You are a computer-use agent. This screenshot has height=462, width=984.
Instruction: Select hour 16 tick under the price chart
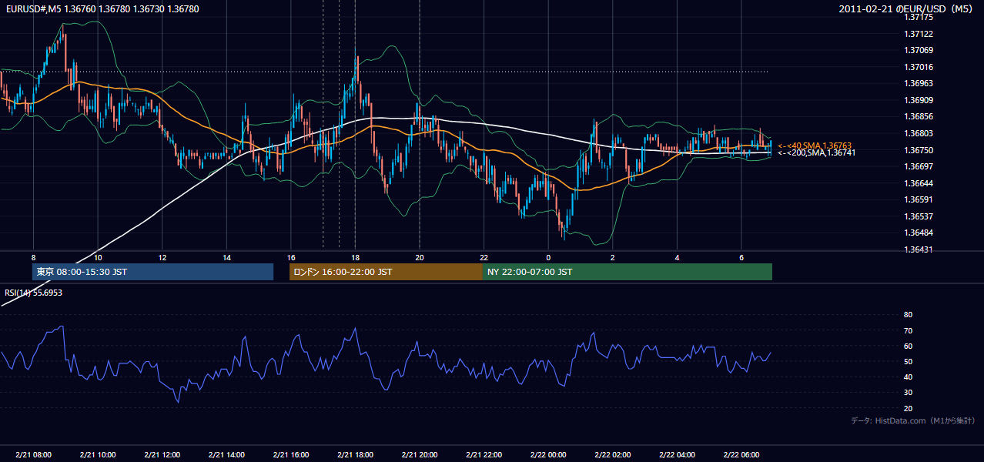pos(291,257)
